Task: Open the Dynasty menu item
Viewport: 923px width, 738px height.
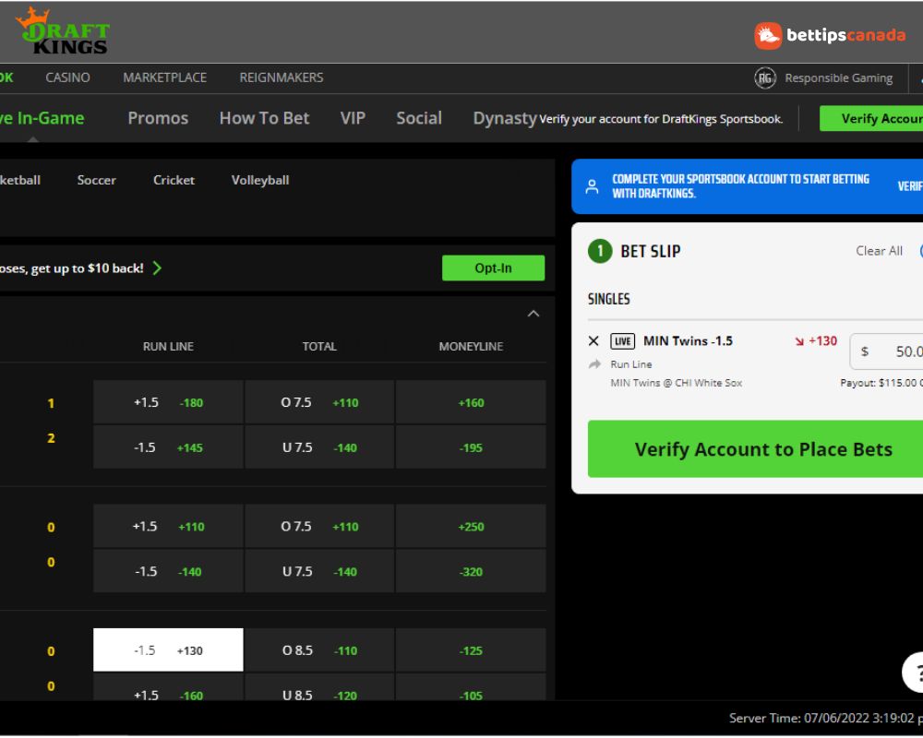Action: tap(505, 118)
